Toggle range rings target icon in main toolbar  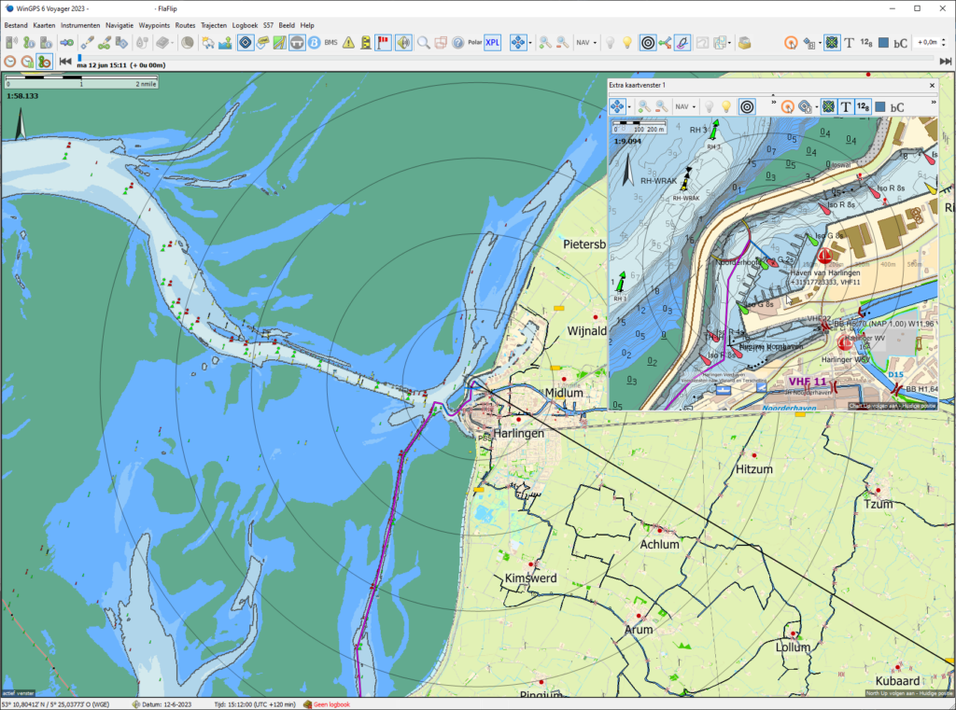648,43
